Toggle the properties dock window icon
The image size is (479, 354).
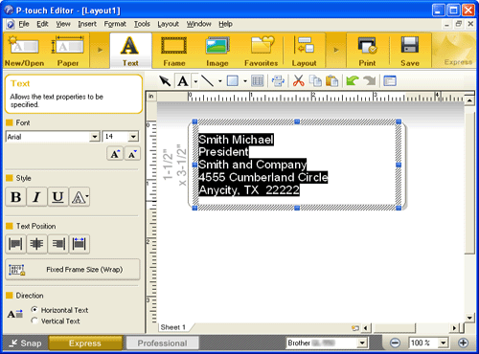coord(390,81)
